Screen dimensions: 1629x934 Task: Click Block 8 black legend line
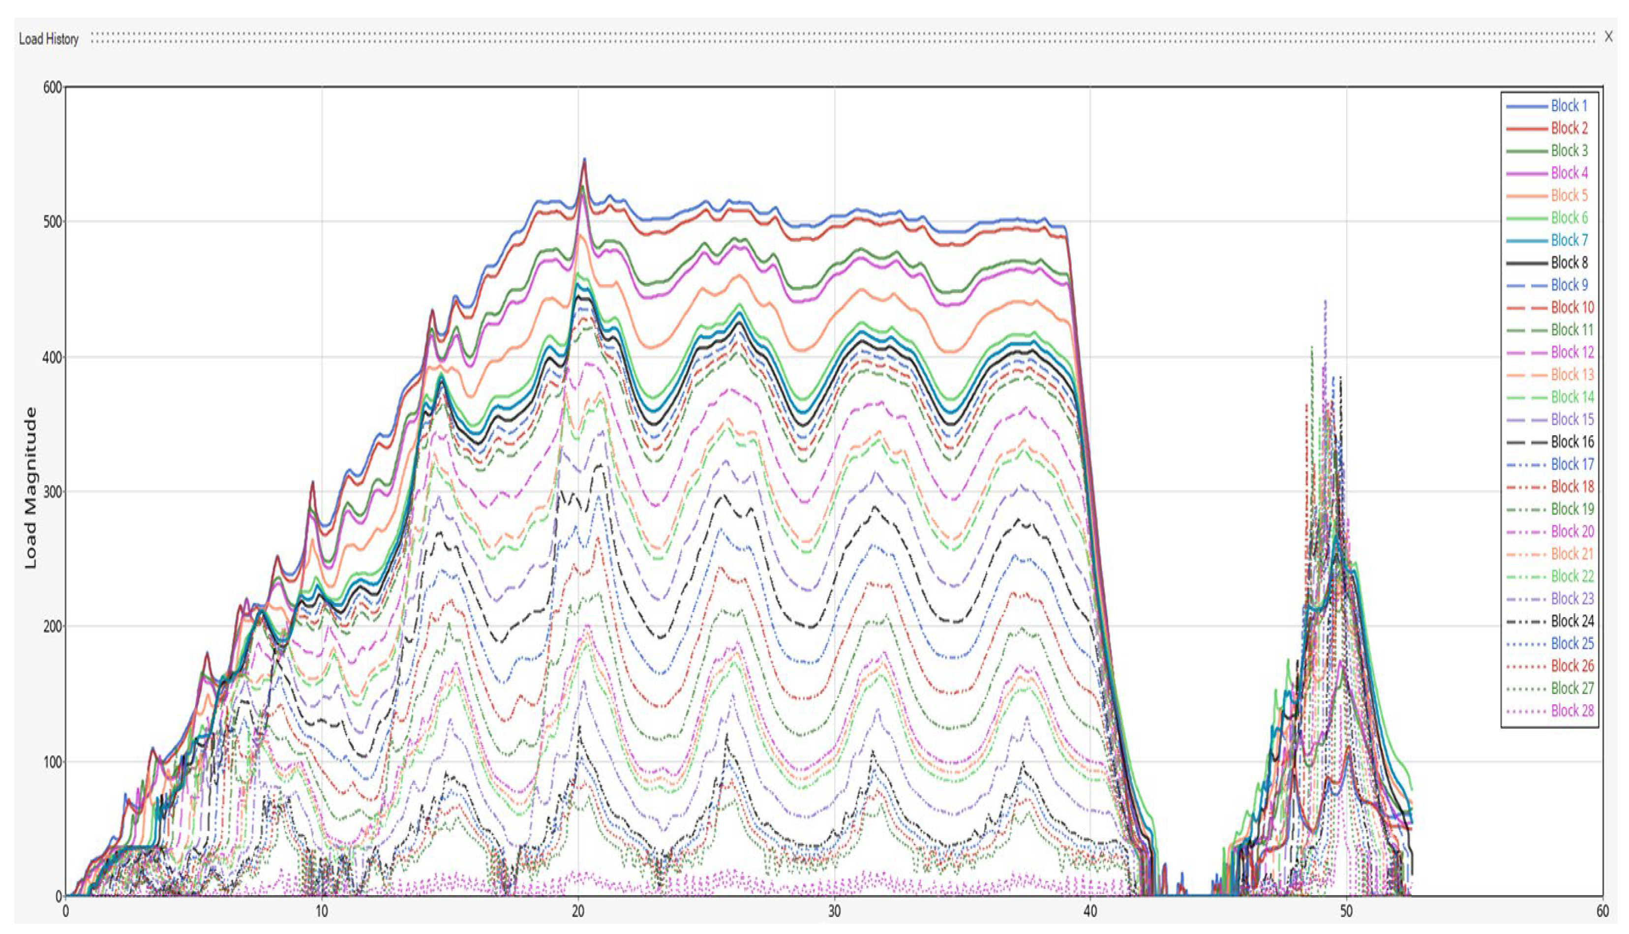[1526, 263]
